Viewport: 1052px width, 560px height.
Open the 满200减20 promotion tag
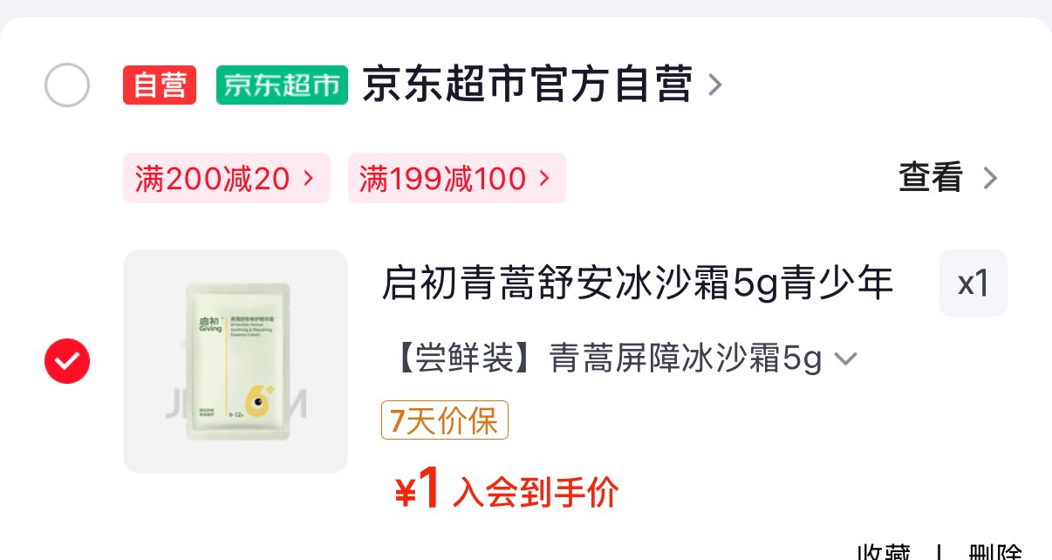[x=226, y=178]
